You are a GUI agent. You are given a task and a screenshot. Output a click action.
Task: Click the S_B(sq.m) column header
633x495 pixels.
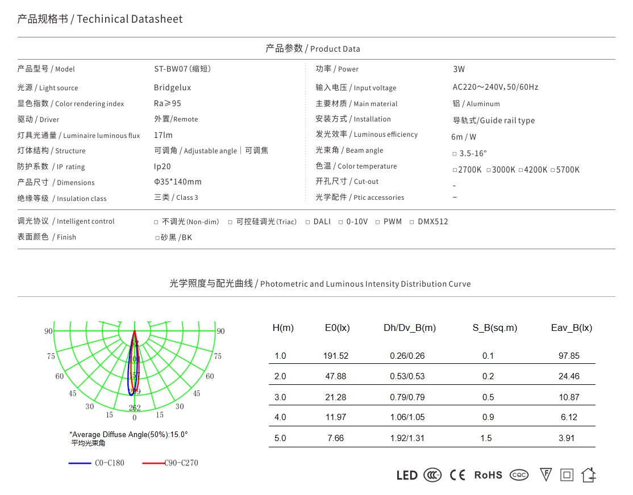click(x=495, y=328)
